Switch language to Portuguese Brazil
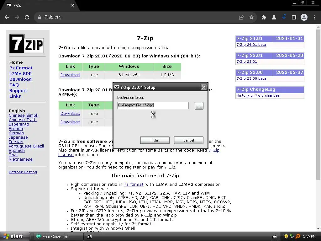The image size is (321, 241). (x=26, y=146)
